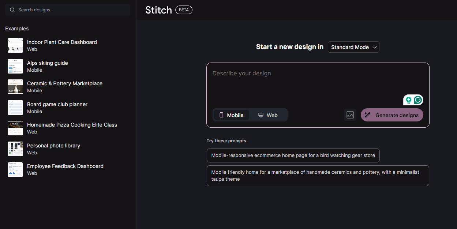Focus the Search designs field
The height and width of the screenshot is (229, 457).
click(71, 10)
